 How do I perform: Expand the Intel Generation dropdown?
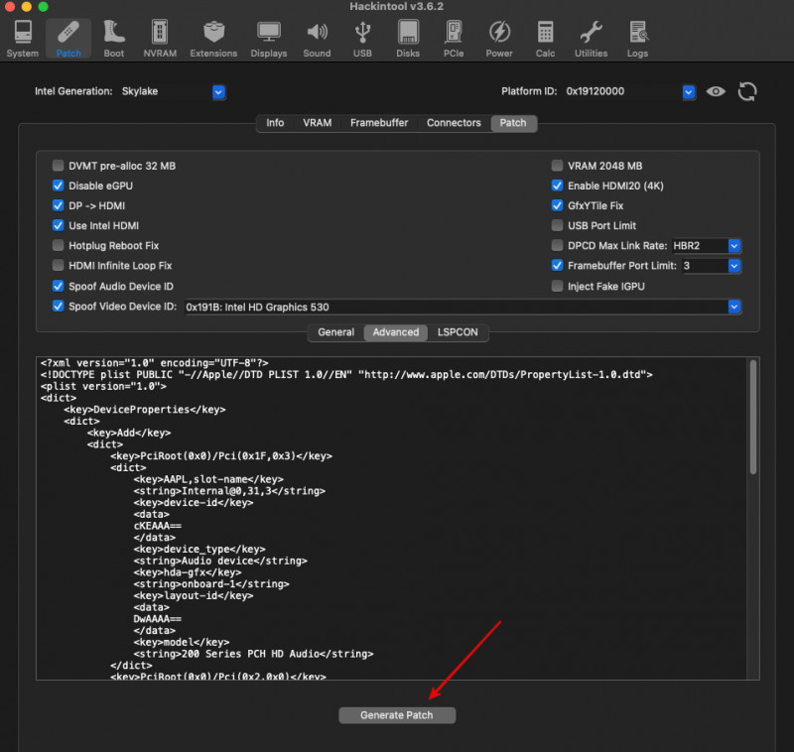[x=219, y=92]
